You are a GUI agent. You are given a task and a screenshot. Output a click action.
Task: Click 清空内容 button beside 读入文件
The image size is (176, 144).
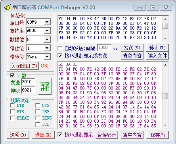[132, 56]
